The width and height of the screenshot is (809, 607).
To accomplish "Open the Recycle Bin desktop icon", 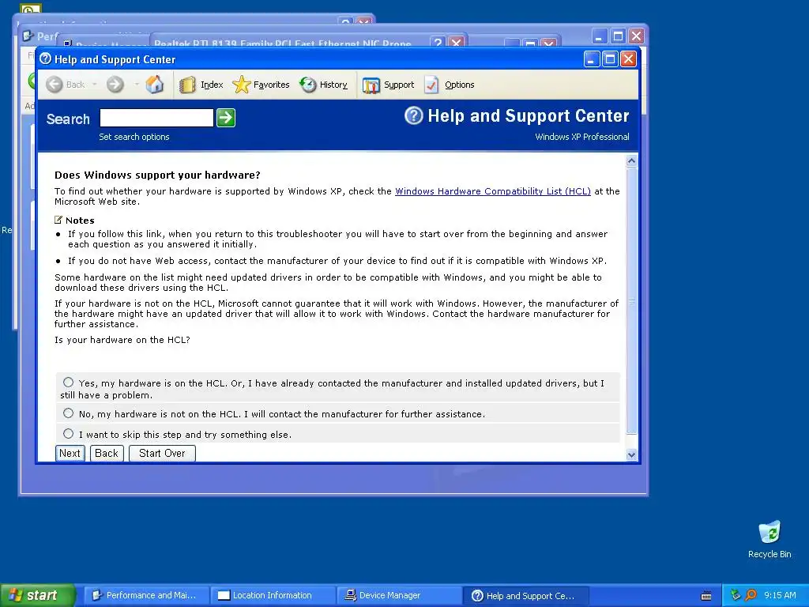I will [769, 539].
